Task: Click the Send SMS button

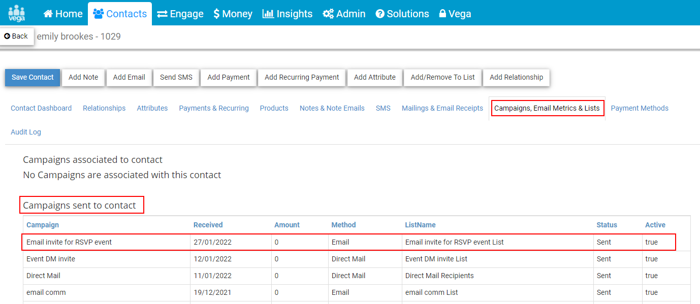Action: tap(176, 77)
